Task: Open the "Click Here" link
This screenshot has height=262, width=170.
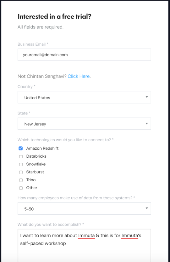Action: pyautogui.click(x=79, y=76)
